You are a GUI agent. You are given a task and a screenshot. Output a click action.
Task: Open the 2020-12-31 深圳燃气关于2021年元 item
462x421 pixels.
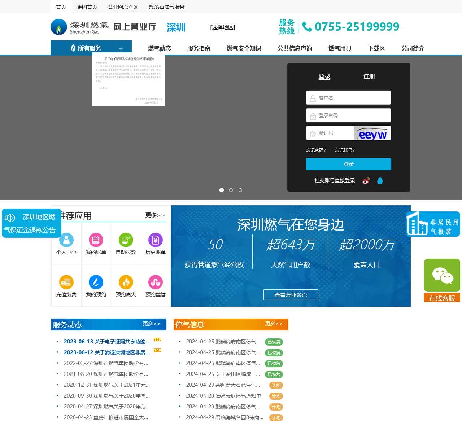(x=107, y=385)
